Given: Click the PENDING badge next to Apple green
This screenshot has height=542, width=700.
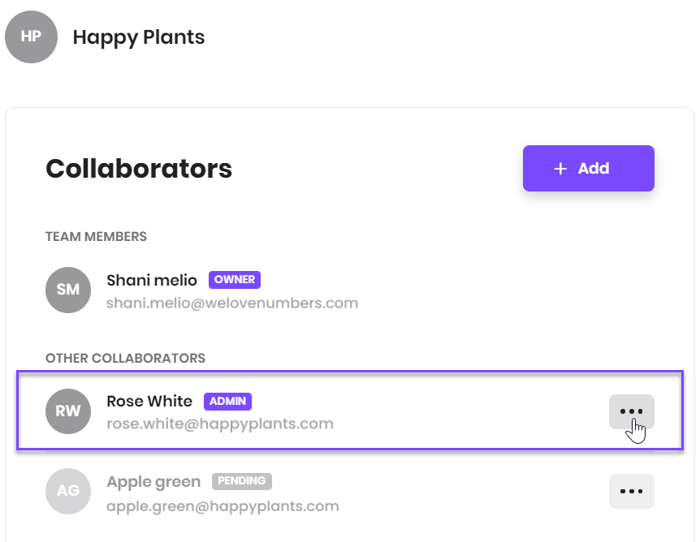Looking at the screenshot, I should 241,481.
